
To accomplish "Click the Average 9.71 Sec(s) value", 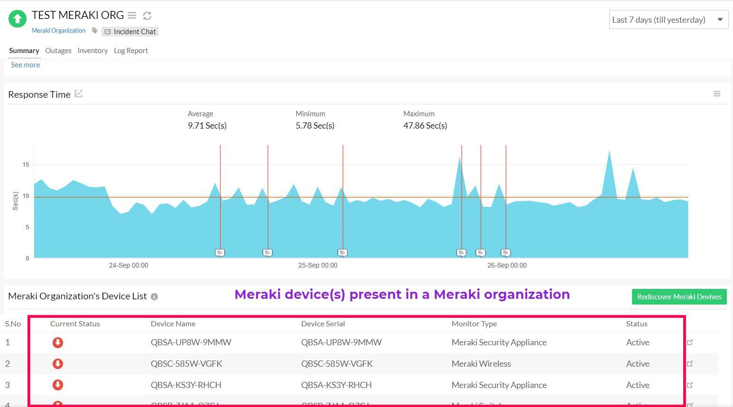I will [207, 126].
